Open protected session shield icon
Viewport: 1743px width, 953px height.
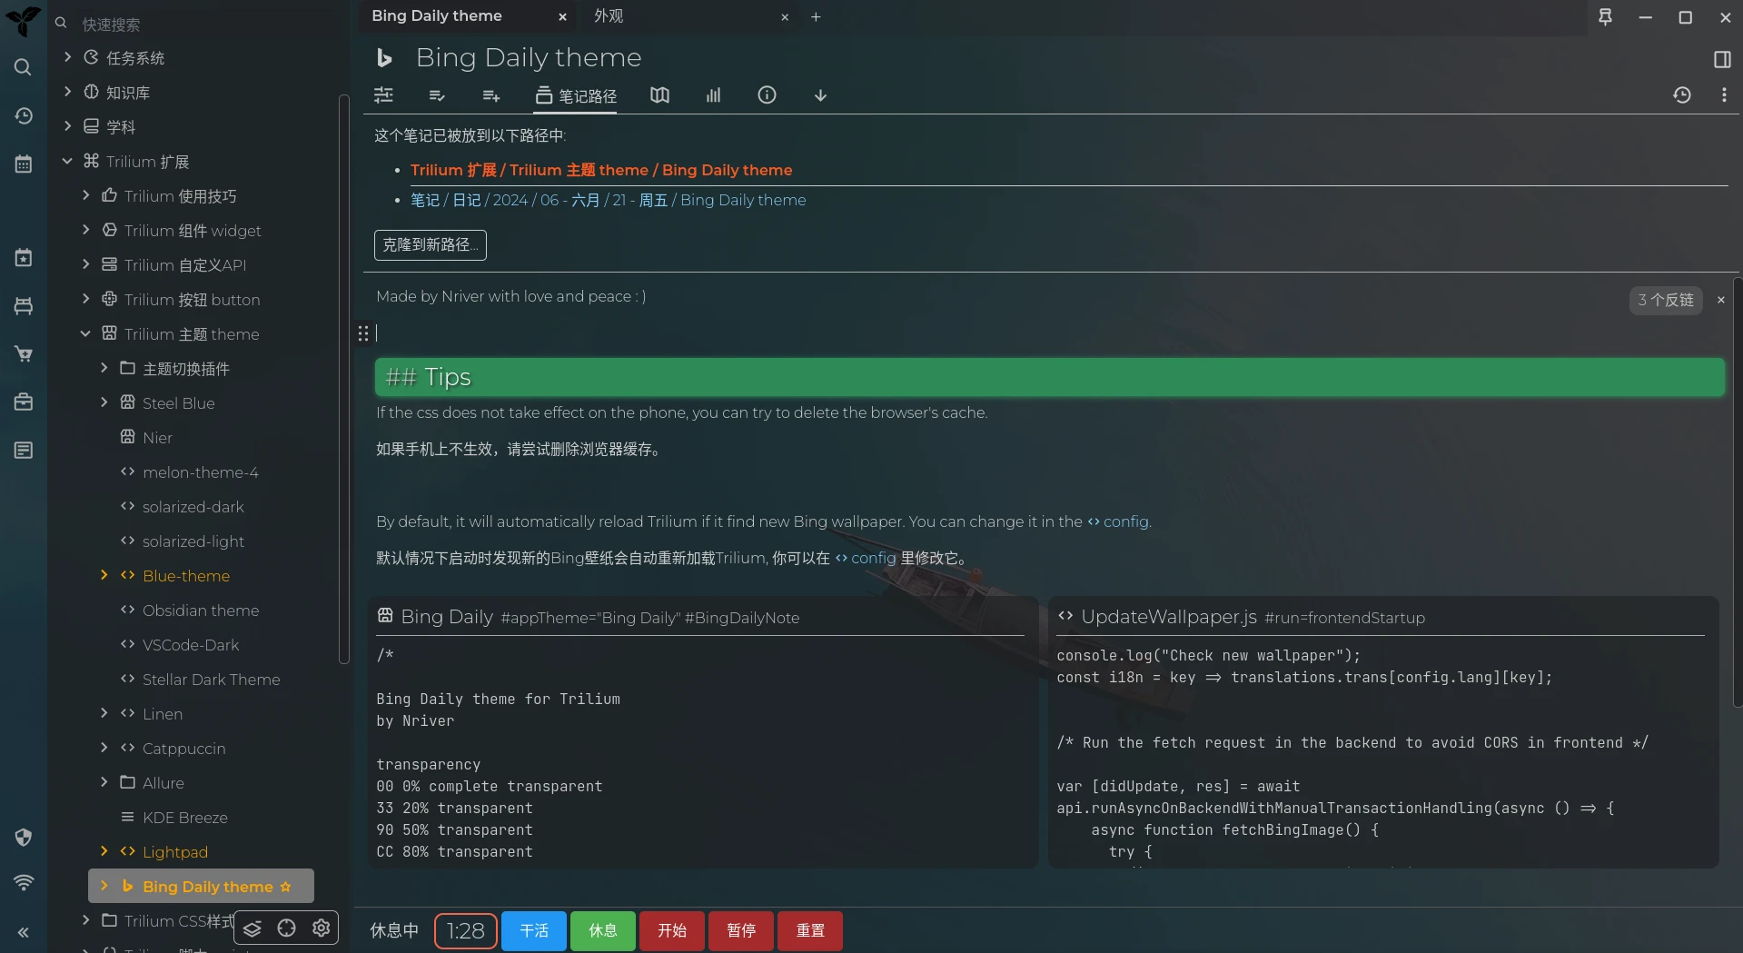(x=24, y=837)
